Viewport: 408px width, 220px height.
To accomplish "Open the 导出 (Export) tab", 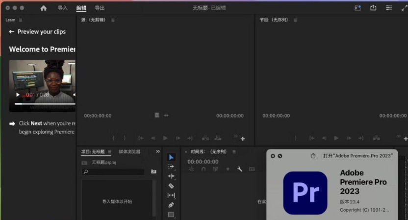I will 100,8.
